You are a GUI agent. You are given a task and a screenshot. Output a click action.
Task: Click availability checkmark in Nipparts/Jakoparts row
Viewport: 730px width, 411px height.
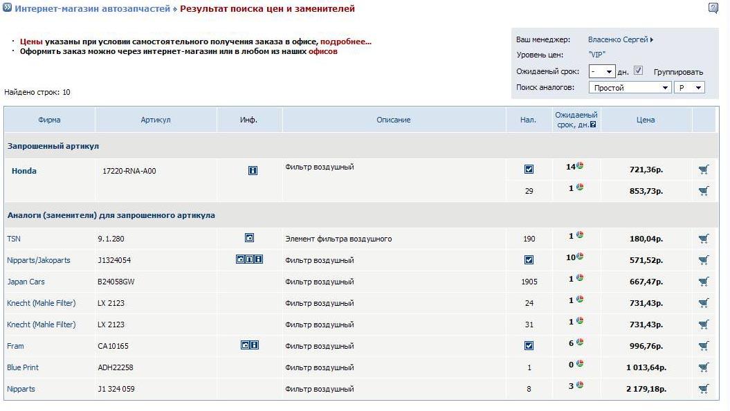[529, 260]
